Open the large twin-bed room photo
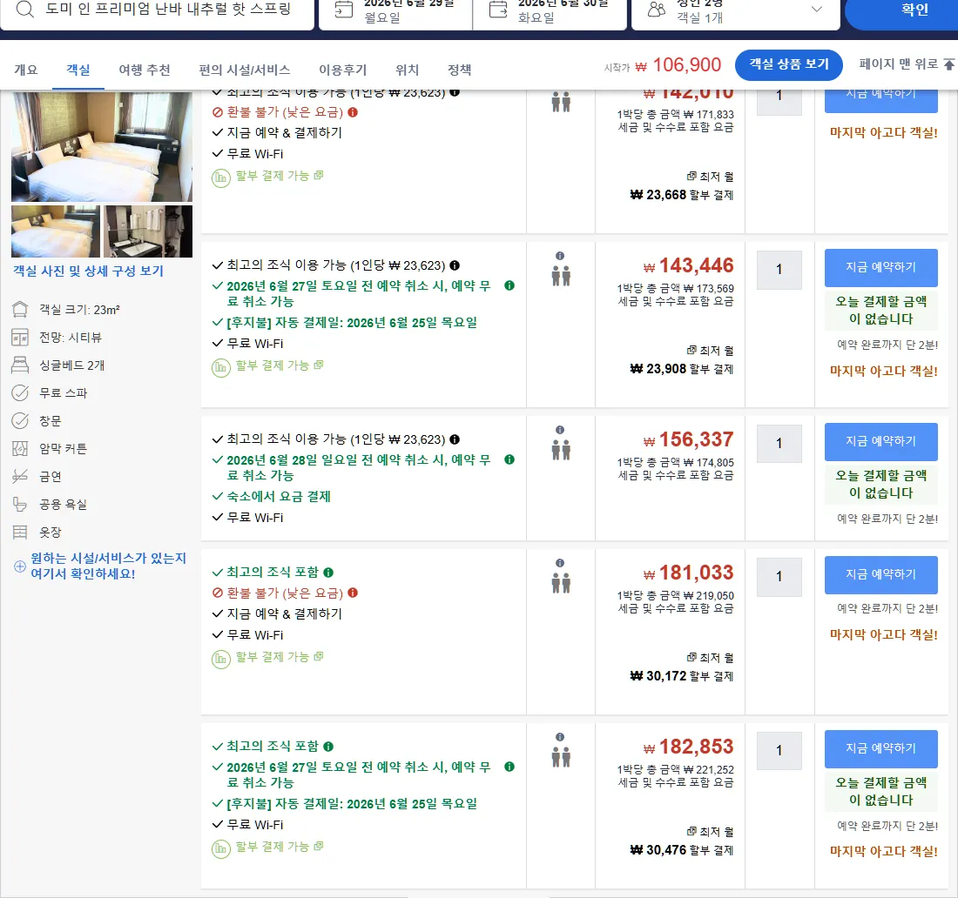The height and width of the screenshot is (898, 958). point(101,146)
